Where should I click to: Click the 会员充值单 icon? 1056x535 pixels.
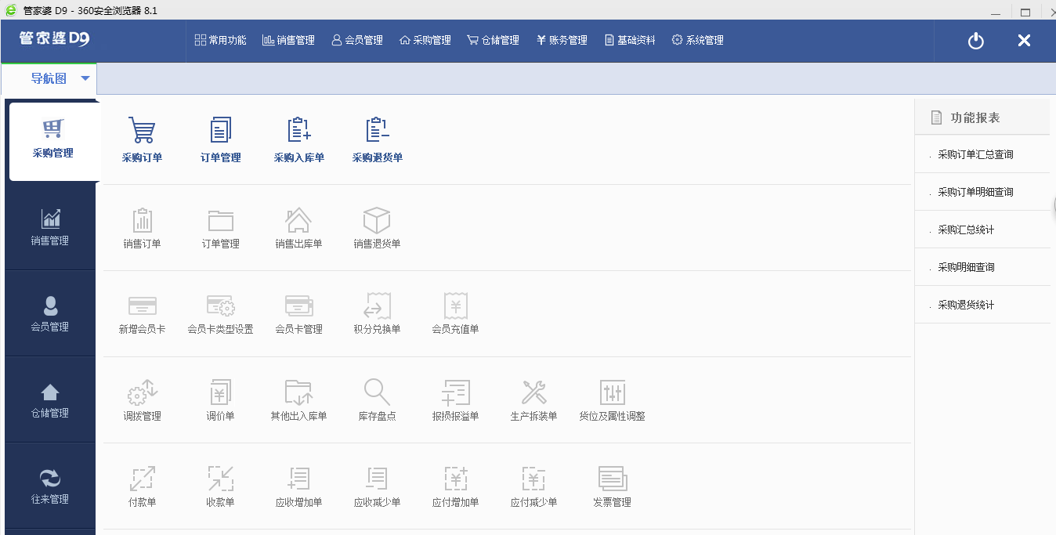[x=455, y=313]
